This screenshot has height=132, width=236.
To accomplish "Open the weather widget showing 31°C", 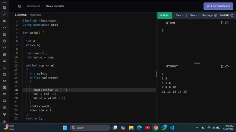I will [x=9, y=127].
